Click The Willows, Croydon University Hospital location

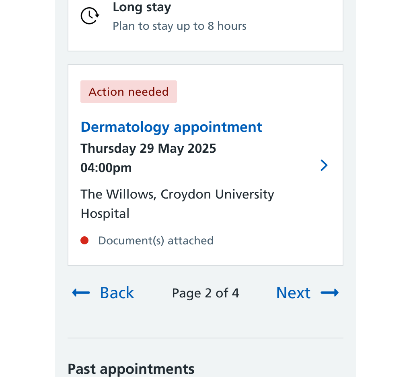coord(177,204)
